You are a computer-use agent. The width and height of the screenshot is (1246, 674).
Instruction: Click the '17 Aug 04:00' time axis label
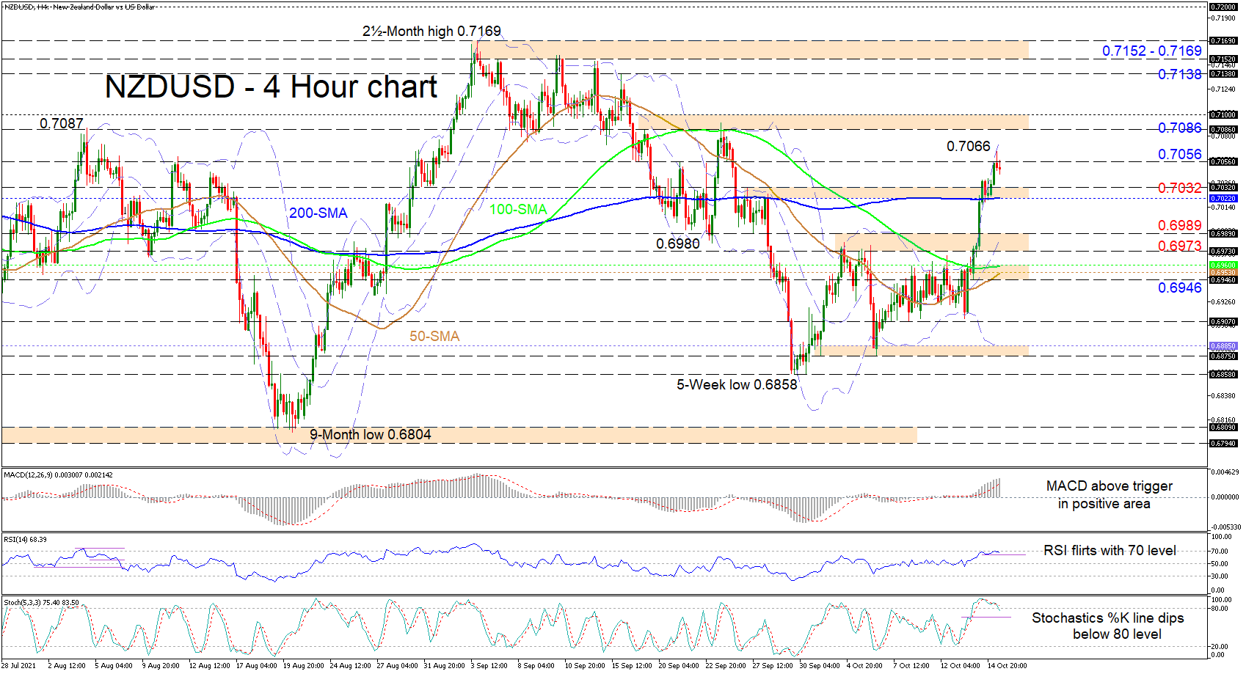[257, 666]
